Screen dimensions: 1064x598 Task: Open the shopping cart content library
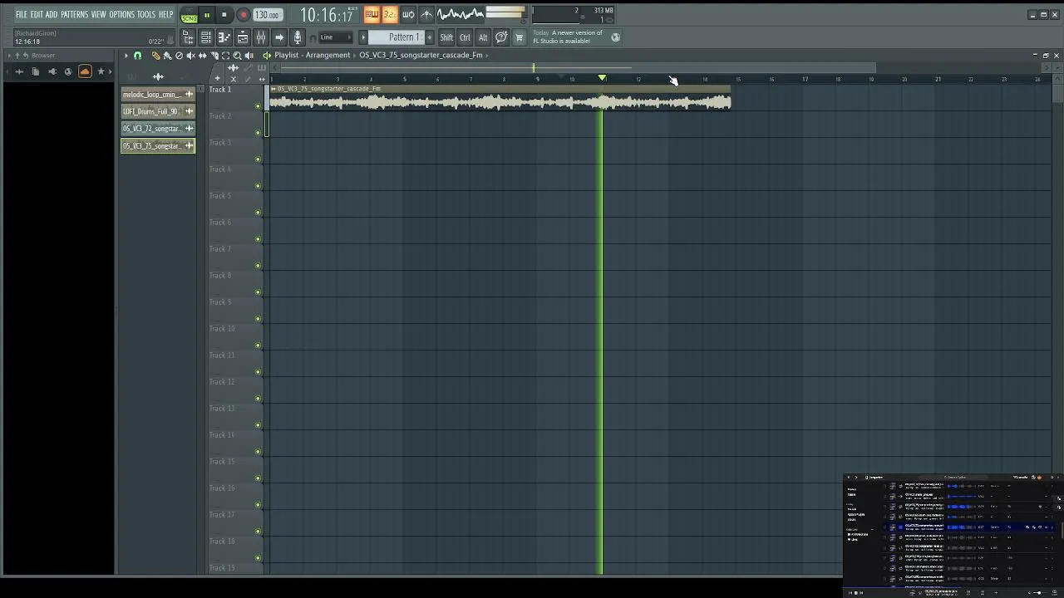click(519, 37)
